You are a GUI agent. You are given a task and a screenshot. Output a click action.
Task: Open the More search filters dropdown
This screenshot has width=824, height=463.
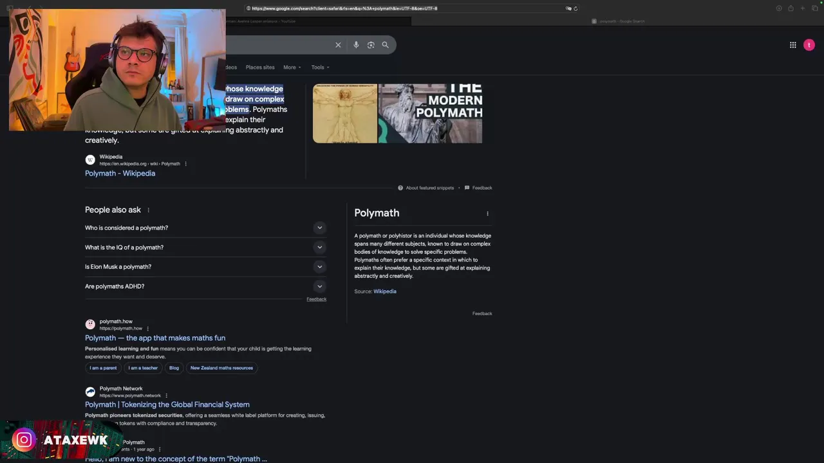pyautogui.click(x=292, y=68)
